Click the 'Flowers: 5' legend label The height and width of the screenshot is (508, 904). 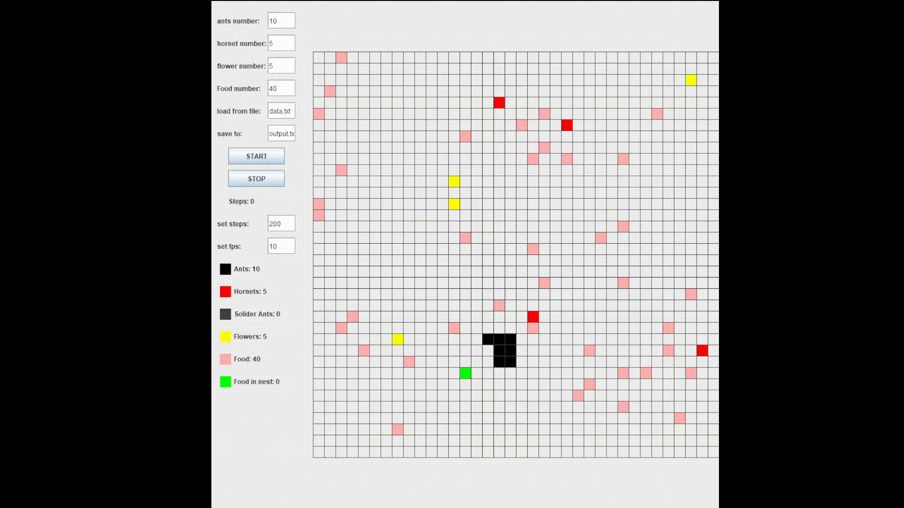(x=250, y=337)
